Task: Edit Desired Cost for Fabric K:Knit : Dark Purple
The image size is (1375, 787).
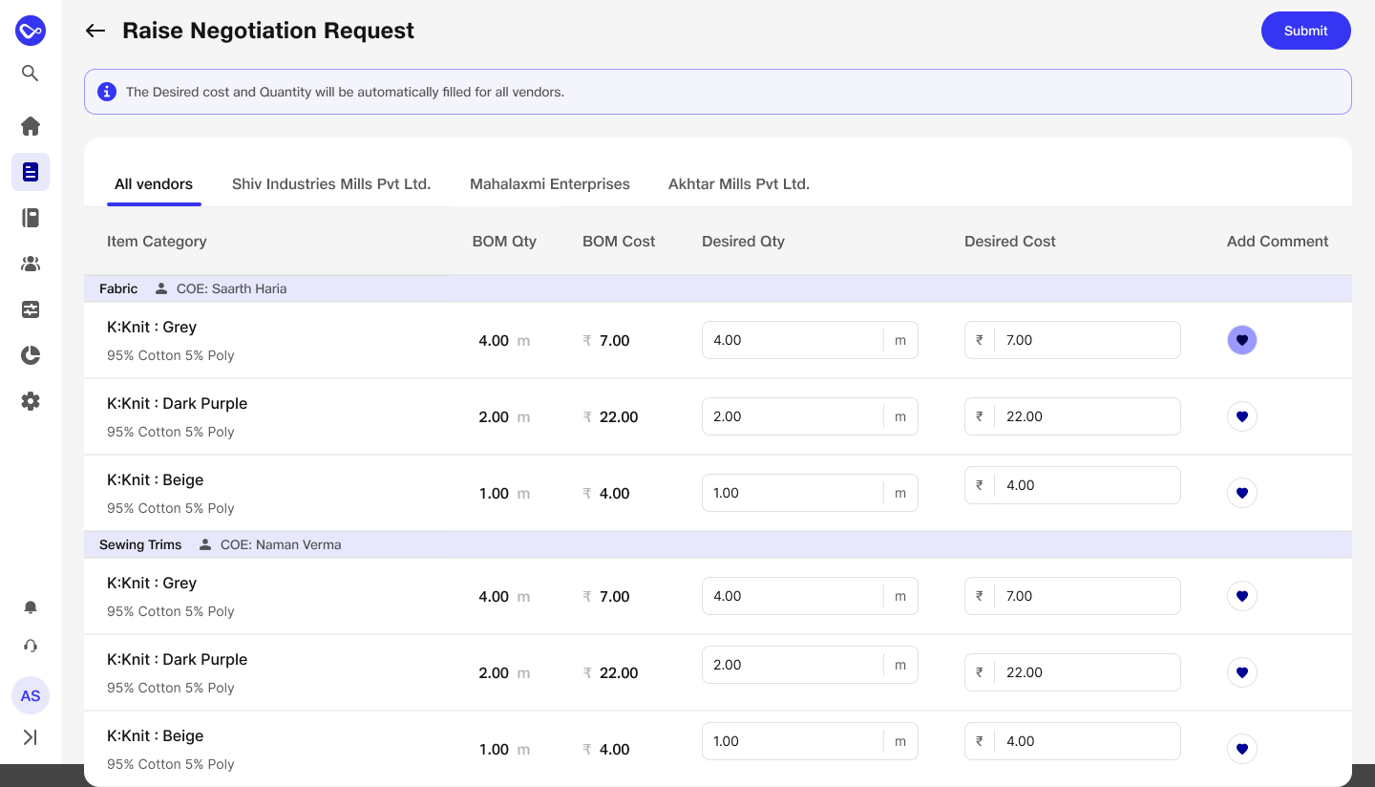Action: (1072, 416)
